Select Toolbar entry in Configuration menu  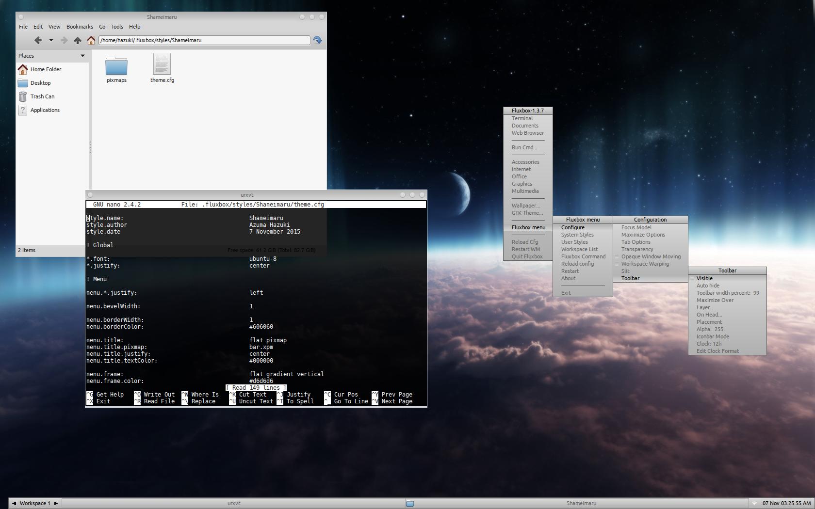(650, 278)
